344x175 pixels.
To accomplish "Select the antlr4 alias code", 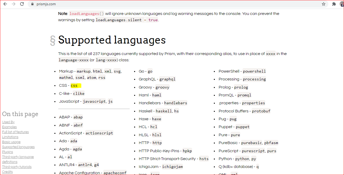I will pos(85,165).
